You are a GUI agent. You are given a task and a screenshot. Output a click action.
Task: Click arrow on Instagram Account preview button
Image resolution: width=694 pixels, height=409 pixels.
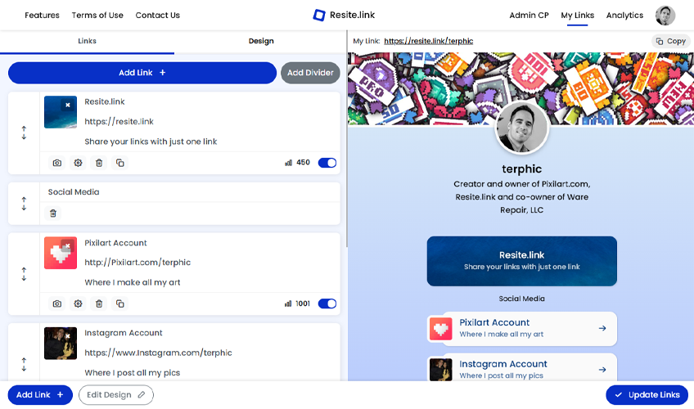tap(602, 370)
